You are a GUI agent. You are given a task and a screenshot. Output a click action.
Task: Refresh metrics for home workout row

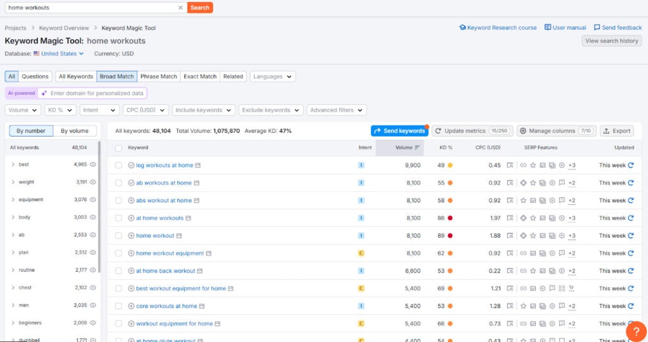coord(631,235)
